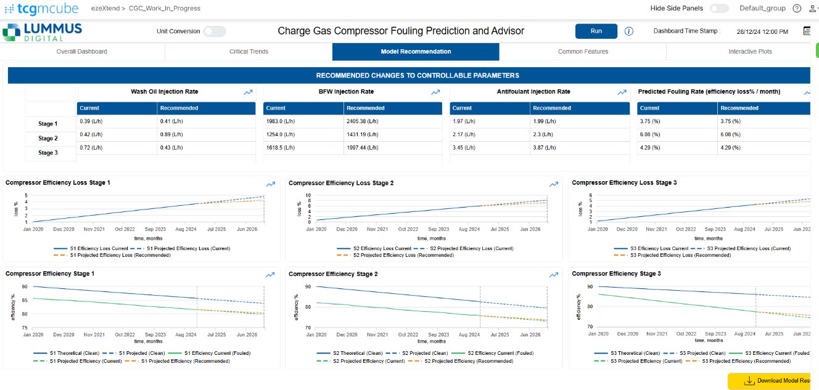
Task: Switch to the Overall Dashboard tab
Action: (x=81, y=52)
